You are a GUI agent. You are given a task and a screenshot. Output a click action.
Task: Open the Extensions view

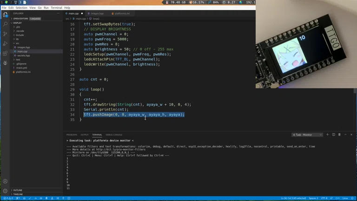point(5,54)
